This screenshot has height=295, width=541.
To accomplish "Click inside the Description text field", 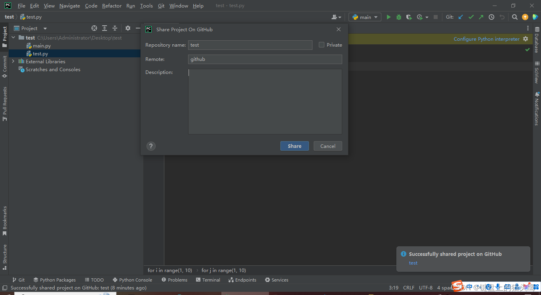I will tap(265, 101).
